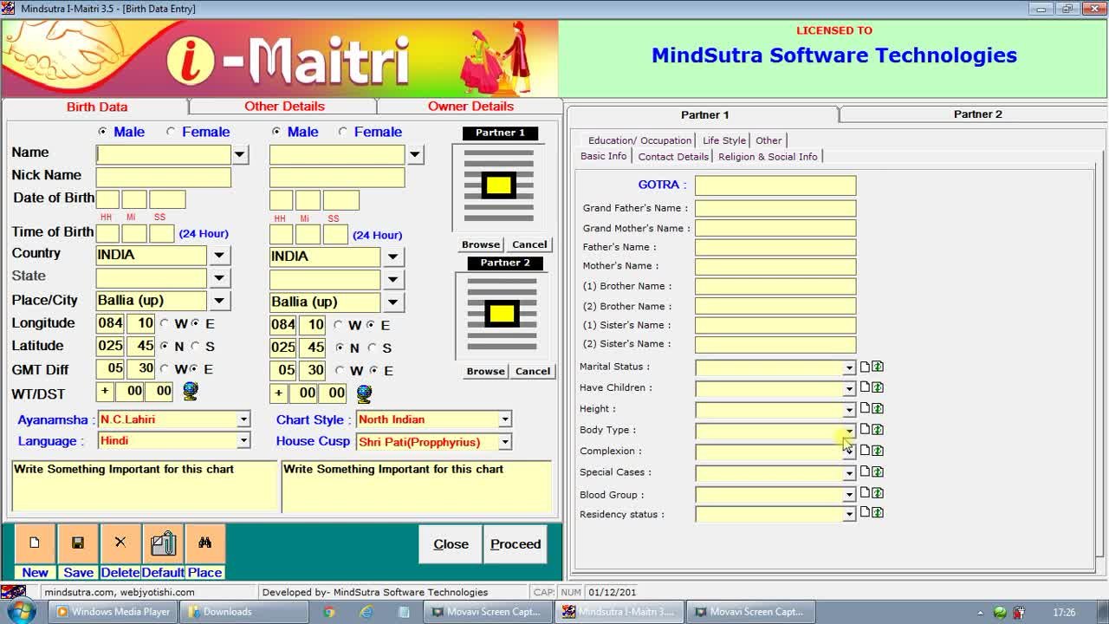The image size is (1109, 624).
Task: Open the Chart Style dropdown
Action: pyautogui.click(x=504, y=419)
